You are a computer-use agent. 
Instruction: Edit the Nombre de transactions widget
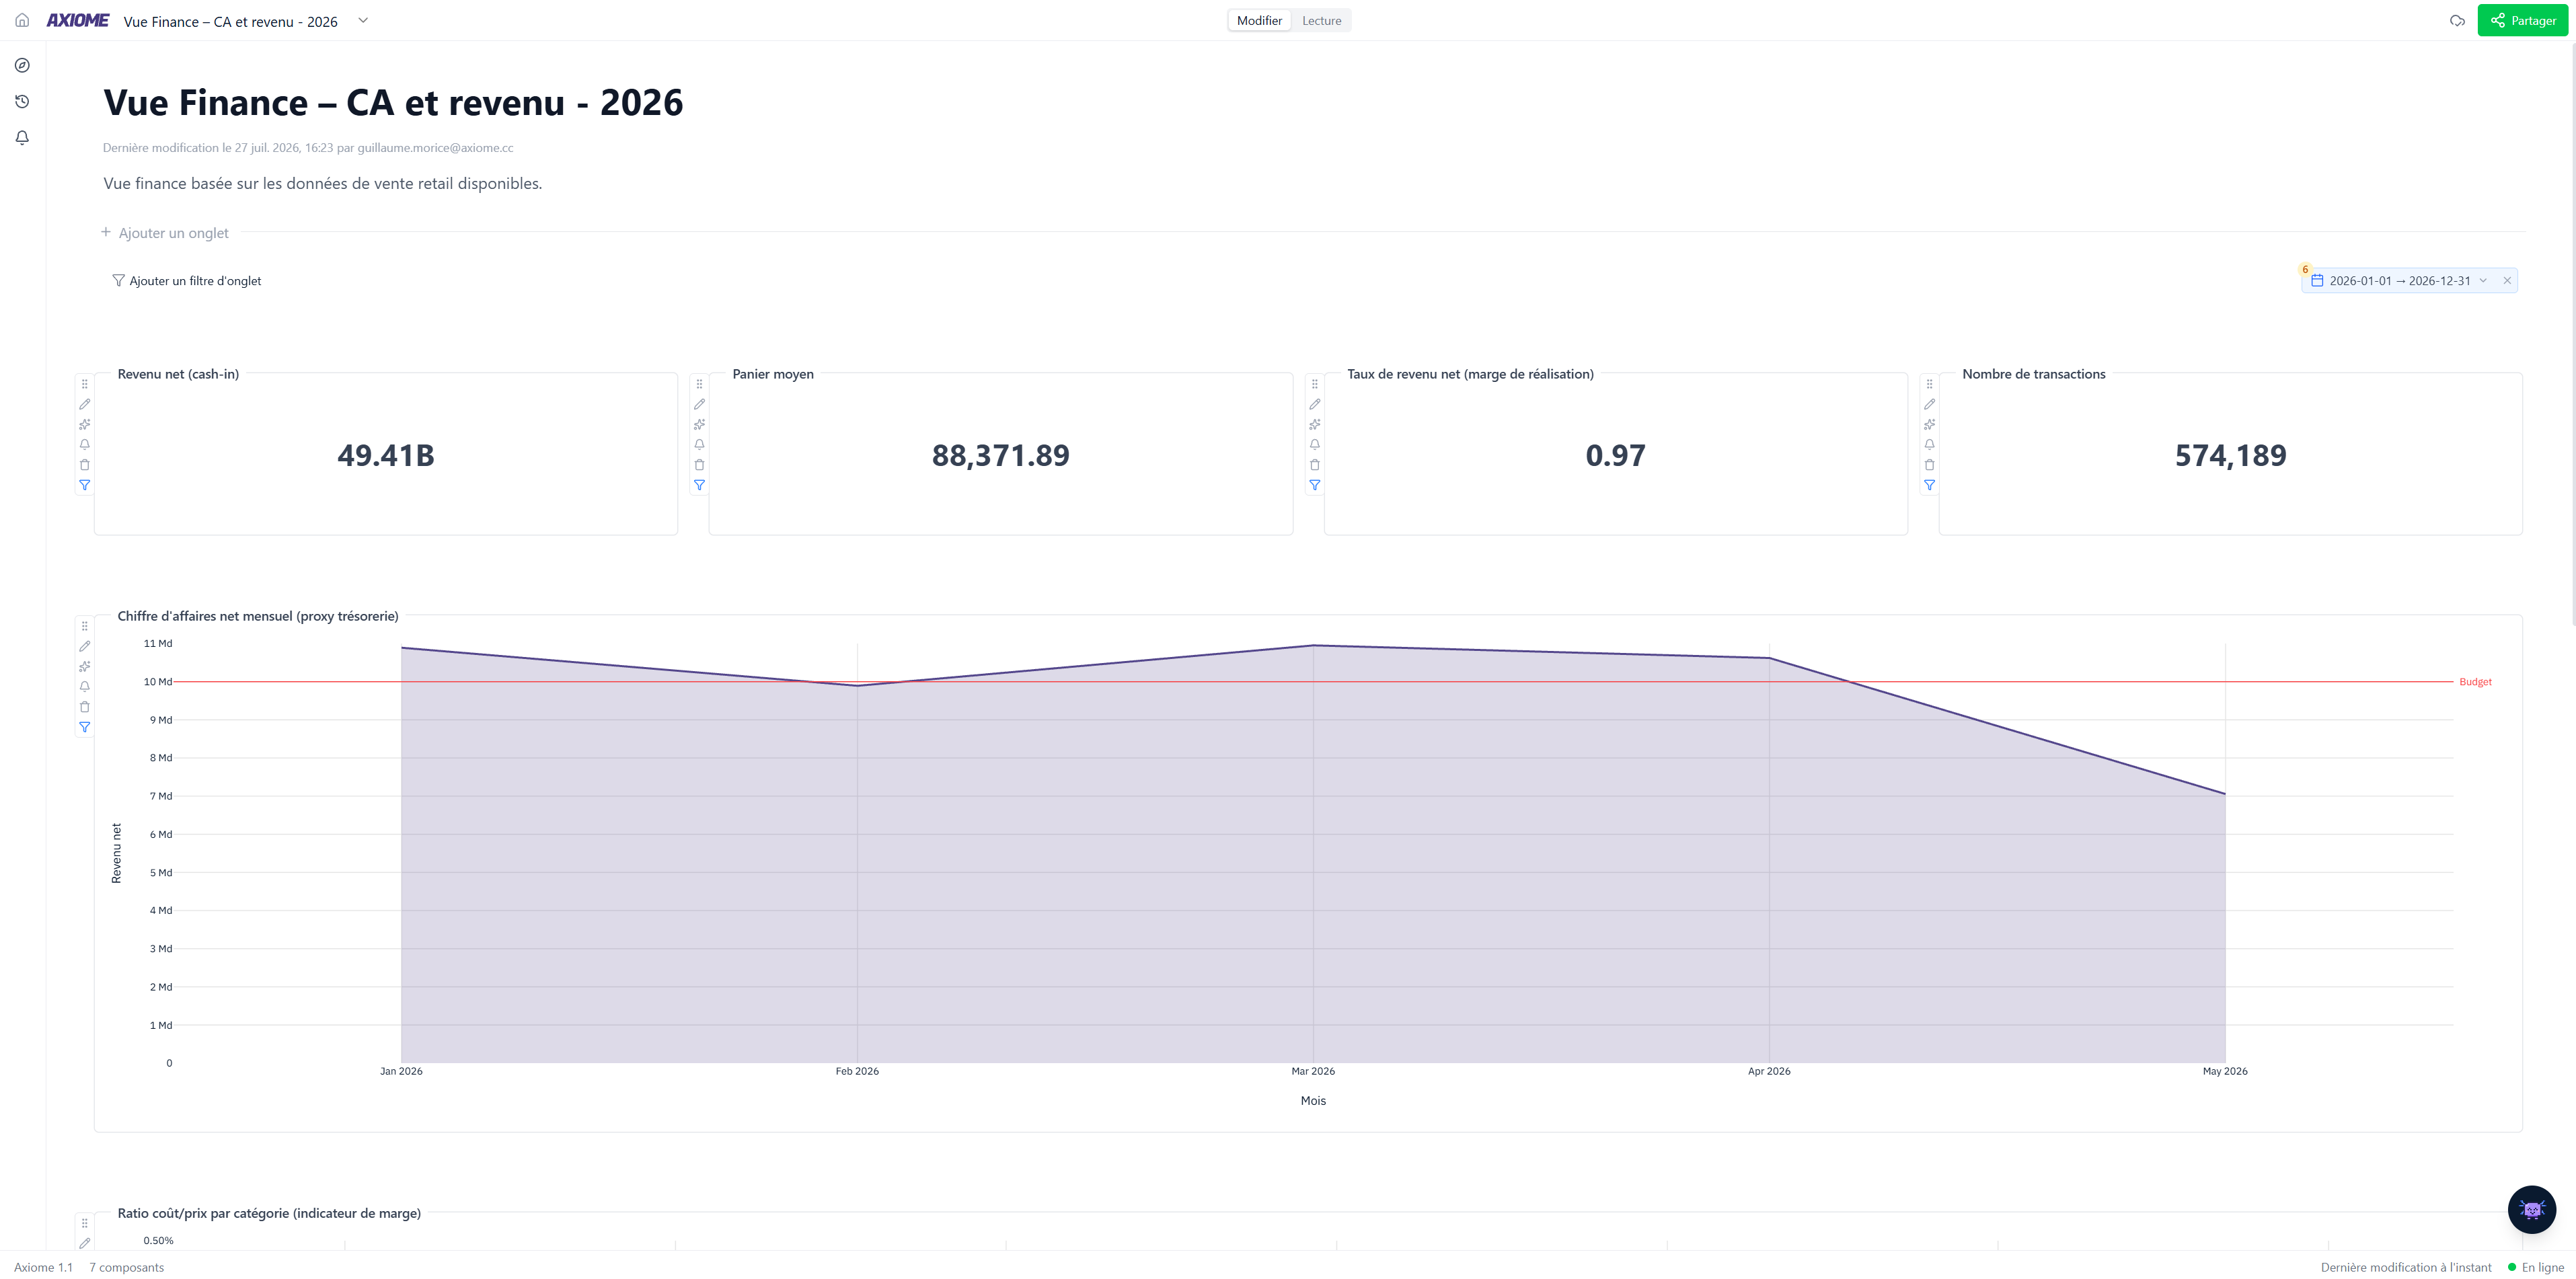(1929, 404)
